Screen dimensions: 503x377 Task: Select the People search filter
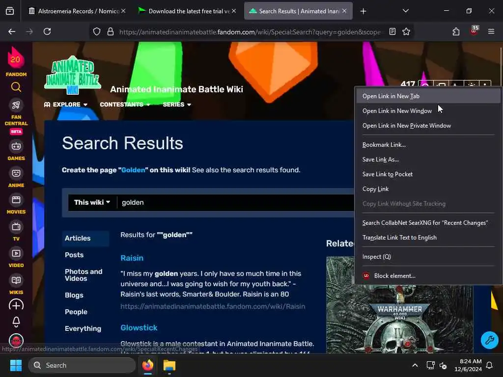[76, 312]
